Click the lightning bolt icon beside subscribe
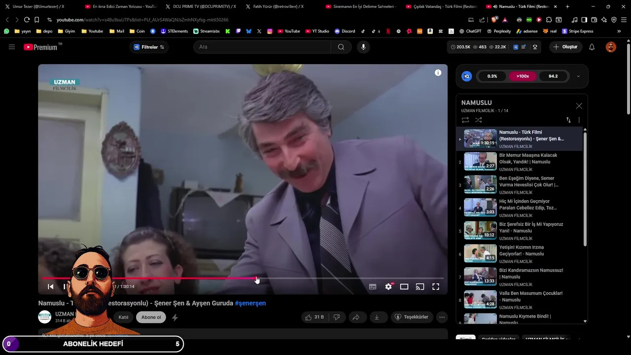Screen dimensions: 631x355 (175, 318)
